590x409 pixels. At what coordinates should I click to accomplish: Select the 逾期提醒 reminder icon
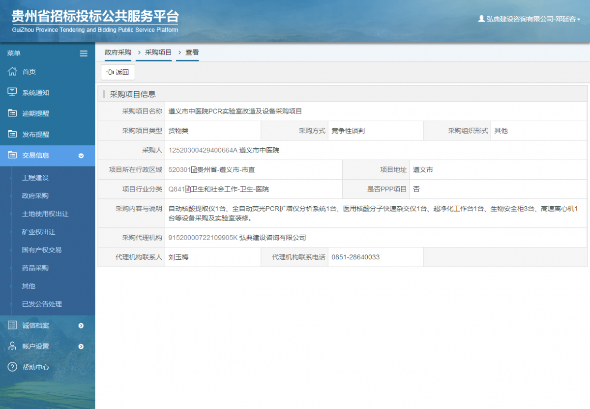12,113
